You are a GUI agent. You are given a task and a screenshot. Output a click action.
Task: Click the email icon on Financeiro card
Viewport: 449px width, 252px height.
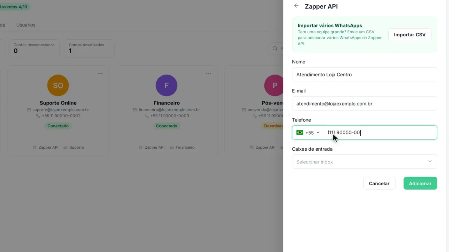click(x=135, y=110)
